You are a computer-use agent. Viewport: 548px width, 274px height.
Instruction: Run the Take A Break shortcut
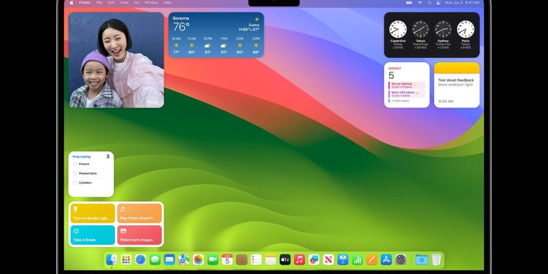pyautogui.click(x=93, y=235)
